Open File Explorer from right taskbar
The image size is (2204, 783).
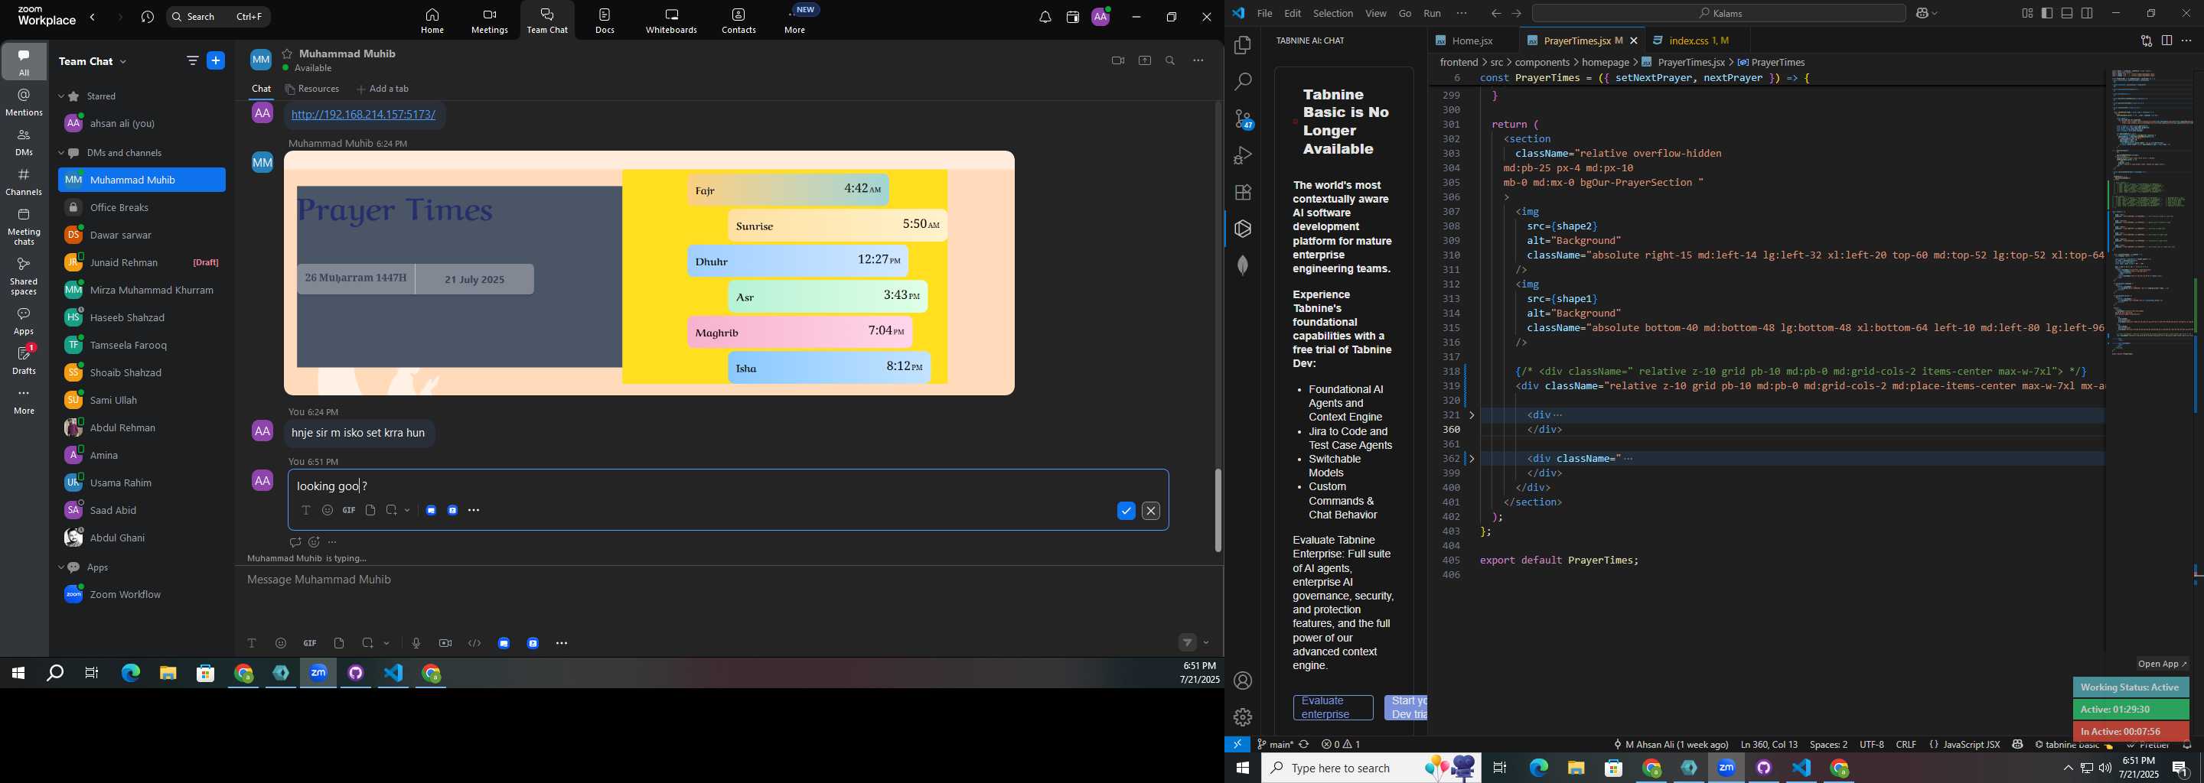coord(1576,768)
